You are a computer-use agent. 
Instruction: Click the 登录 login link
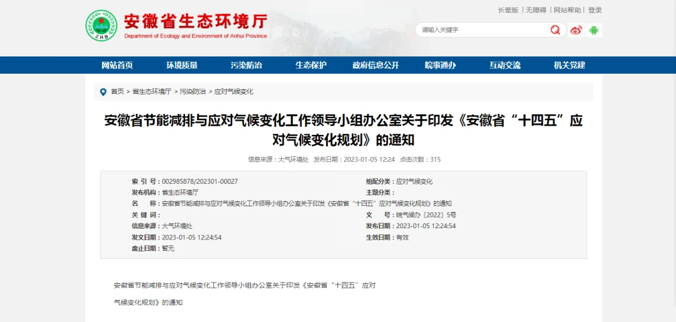coord(595,10)
